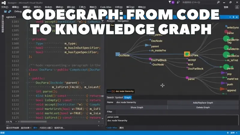Click the Visual Studio logo icon
Screen dimensions: 240x135
[x=4, y=3]
